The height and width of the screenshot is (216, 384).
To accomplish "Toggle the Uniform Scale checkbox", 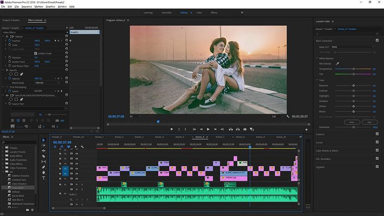I will pyautogui.click(x=36, y=53).
